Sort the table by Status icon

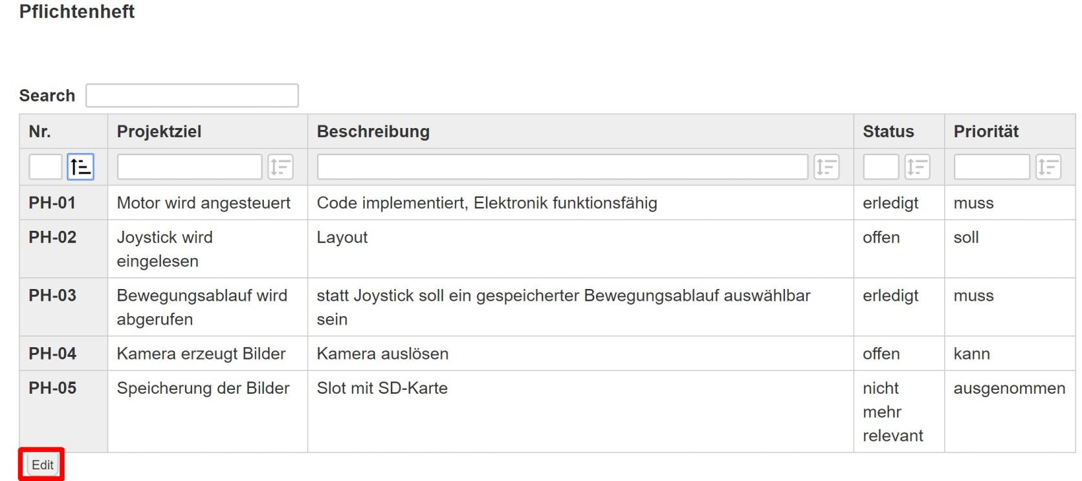(917, 167)
